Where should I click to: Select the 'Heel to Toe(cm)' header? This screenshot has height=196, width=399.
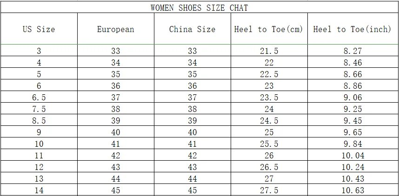(x=269, y=29)
